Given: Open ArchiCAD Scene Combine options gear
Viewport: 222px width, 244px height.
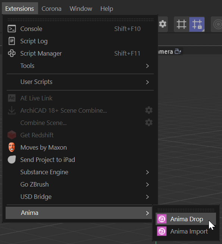Looking at the screenshot, I should click(149, 110).
